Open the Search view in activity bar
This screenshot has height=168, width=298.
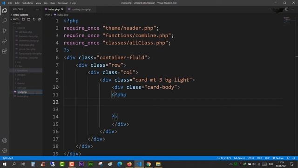pyautogui.click(x=5, y=21)
